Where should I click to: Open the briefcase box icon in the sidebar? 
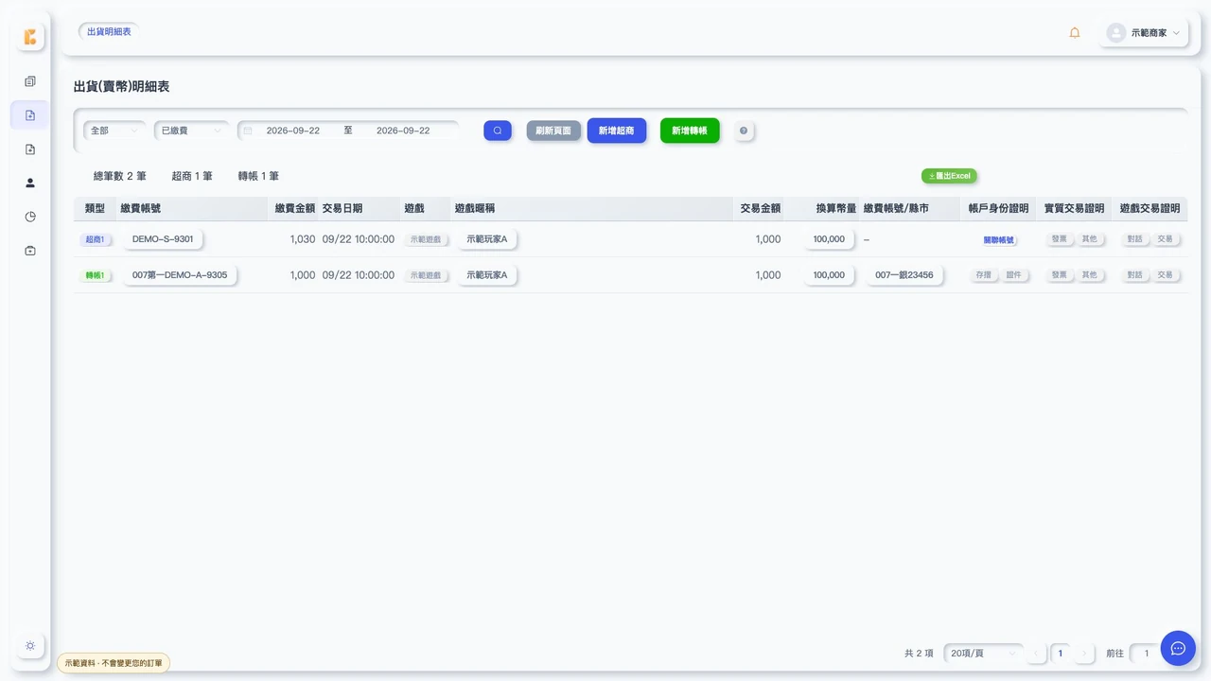[30, 251]
